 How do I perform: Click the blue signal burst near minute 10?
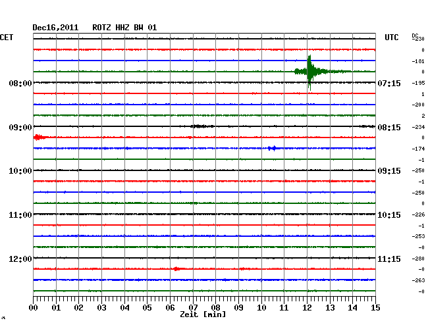pos(272,148)
